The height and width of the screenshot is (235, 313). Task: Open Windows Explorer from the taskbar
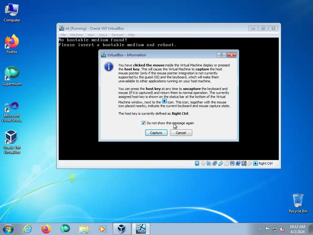point(84,229)
